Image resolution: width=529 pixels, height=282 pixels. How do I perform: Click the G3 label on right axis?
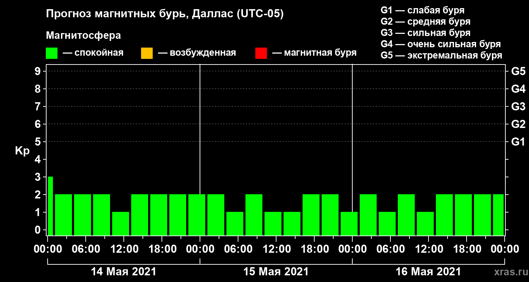tap(518, 106)
